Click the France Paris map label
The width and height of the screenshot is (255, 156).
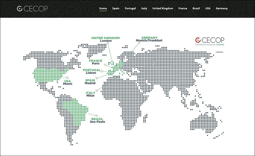pos(96,62)
